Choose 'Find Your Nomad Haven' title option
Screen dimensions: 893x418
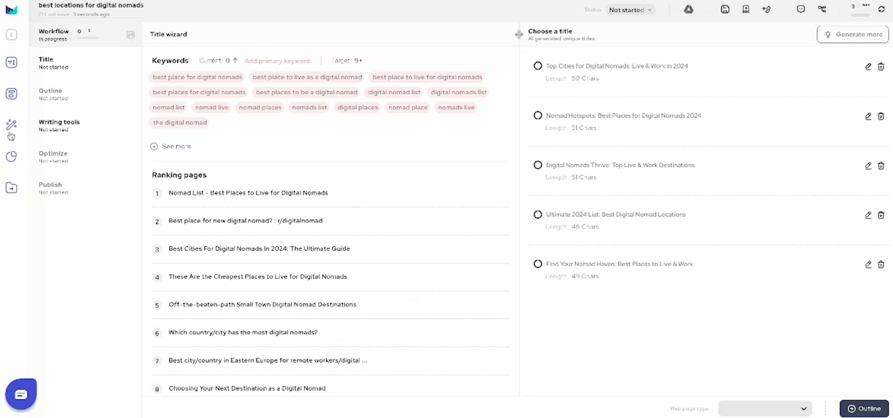click(x=538, y=264)
